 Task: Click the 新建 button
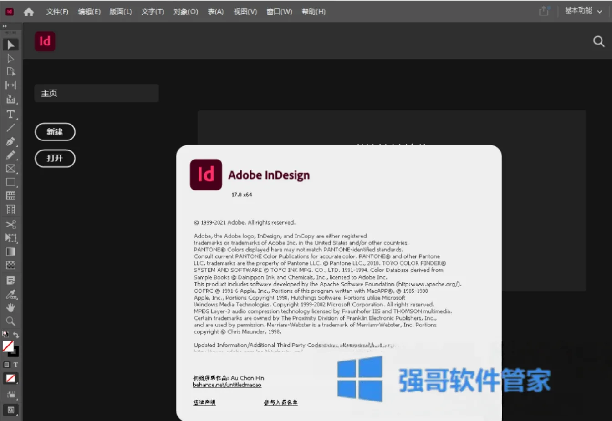(55, 132)
